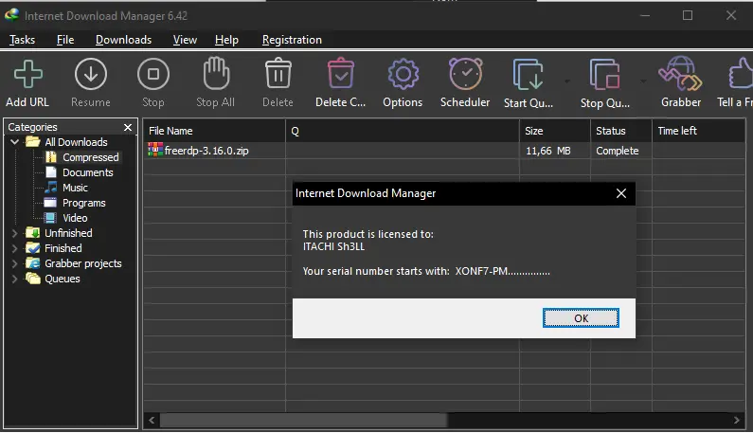Image resolution: width=753 pixels, height=433 pixels.
Task: Expand the Queues tree node
Action: (14, 279)
